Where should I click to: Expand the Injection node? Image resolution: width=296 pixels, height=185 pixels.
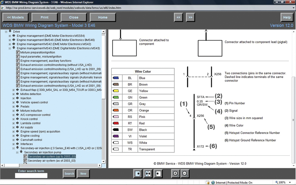pos(14,98)
